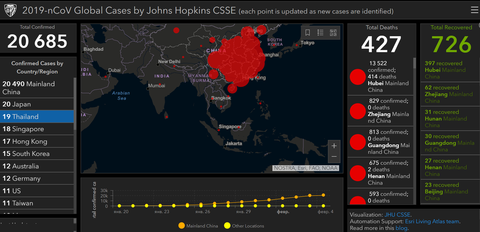Click the red circle beside Henan 675 confirmed
This screenshot has height=232, width=480.
(x=358, y=173)
